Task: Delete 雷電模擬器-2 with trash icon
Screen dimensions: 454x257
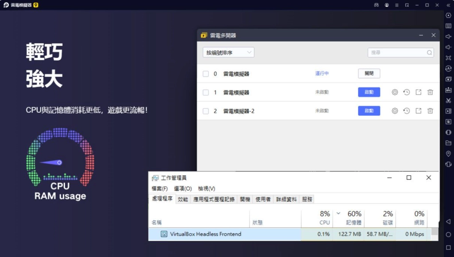Action: [x=430, y=111]
